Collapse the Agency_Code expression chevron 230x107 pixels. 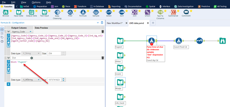9,32
